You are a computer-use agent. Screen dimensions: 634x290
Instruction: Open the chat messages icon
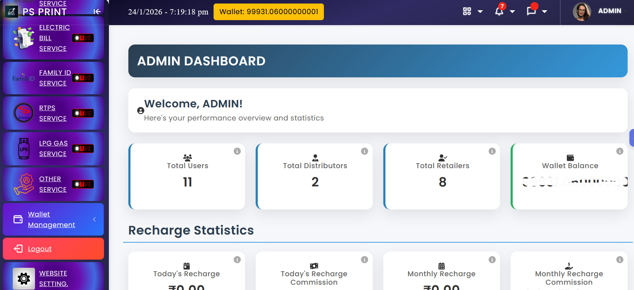[x=531, y=11]
